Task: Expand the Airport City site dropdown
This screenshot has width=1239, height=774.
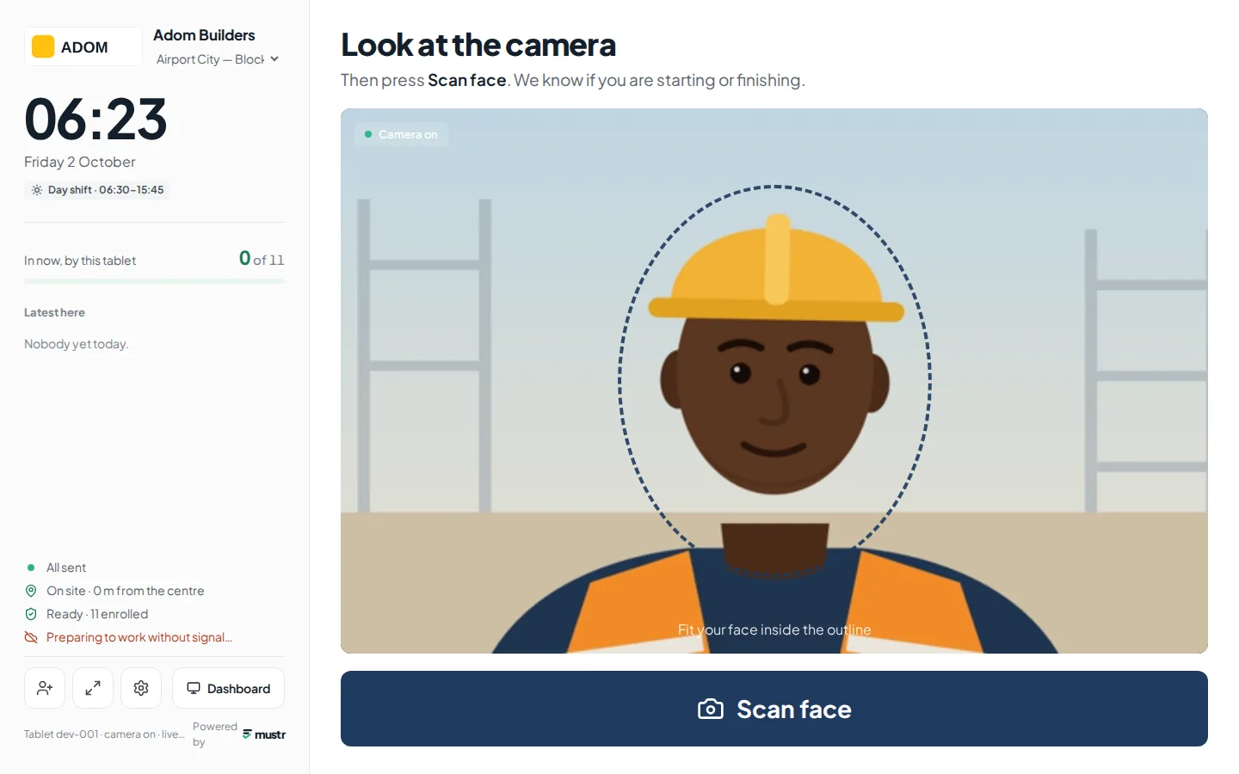Action: click(218, 59)
